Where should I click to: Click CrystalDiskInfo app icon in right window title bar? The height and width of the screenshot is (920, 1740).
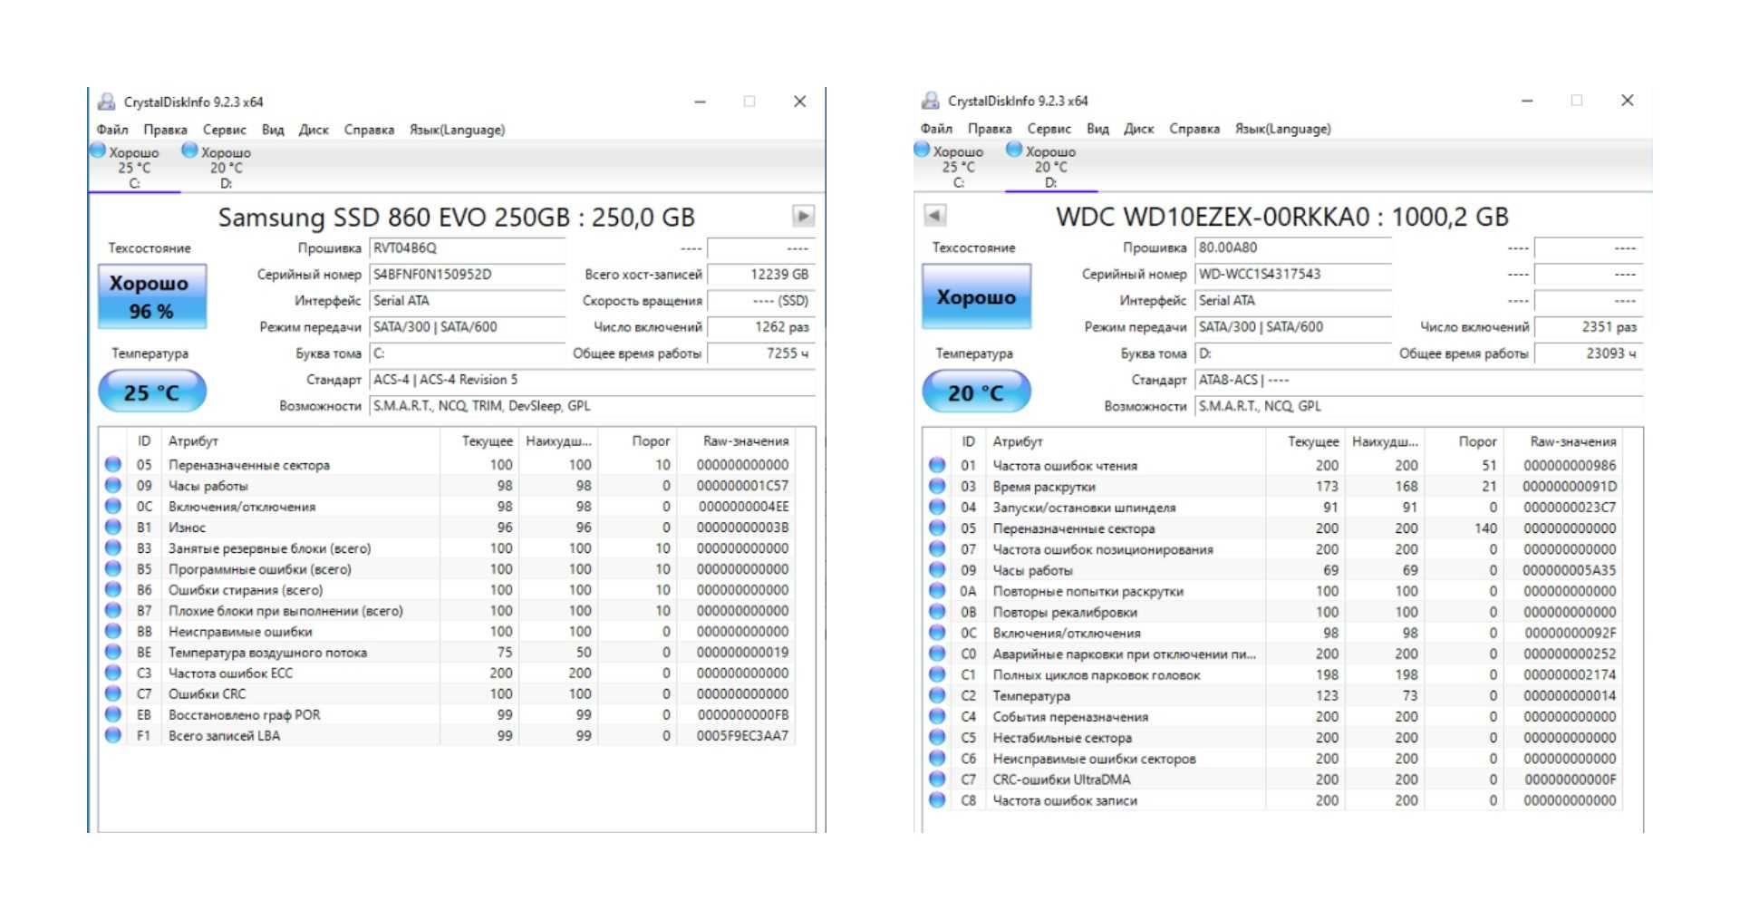tap(931, 101)
